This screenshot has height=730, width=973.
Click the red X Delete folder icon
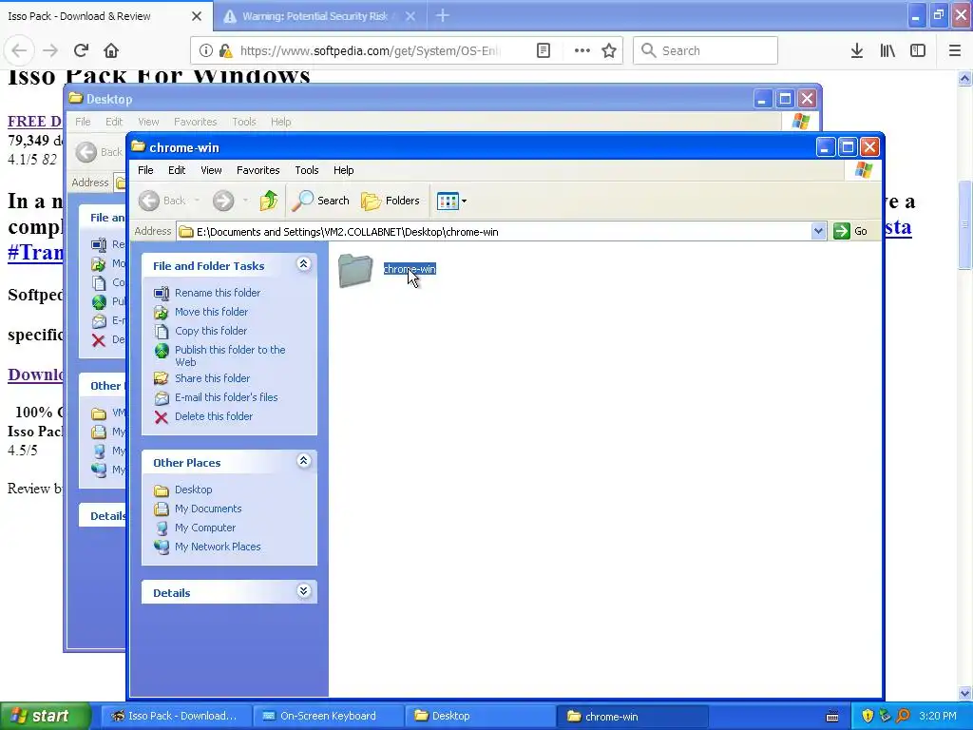pyautogui.click(x=162, y=417)
